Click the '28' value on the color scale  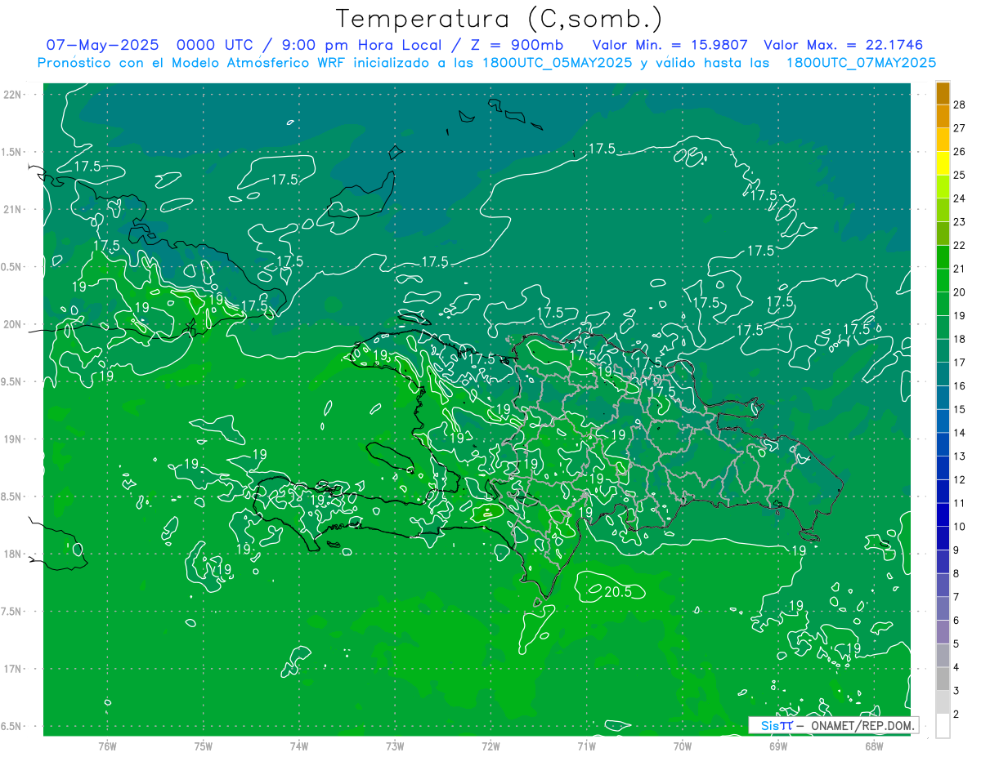click(x=959, y=105)
